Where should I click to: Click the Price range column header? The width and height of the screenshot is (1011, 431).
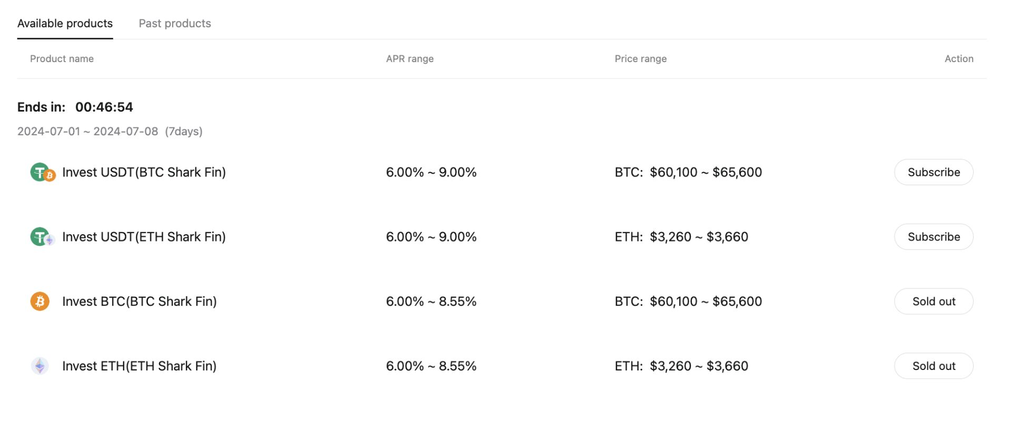tap(640, 59)
